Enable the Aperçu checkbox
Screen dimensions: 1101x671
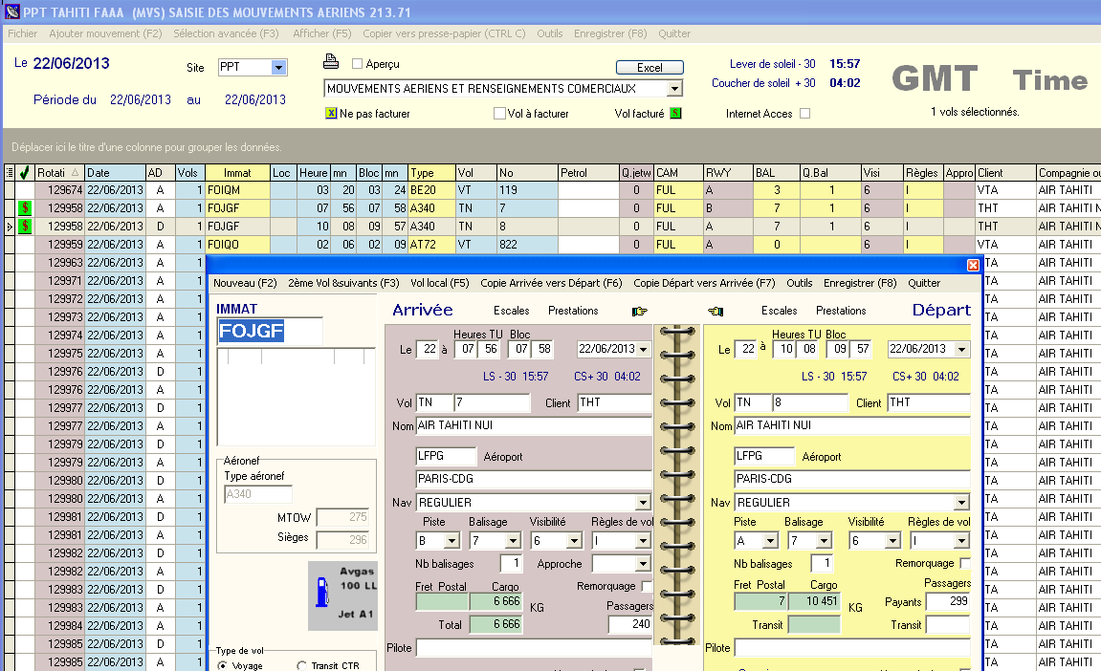(358, 64)
